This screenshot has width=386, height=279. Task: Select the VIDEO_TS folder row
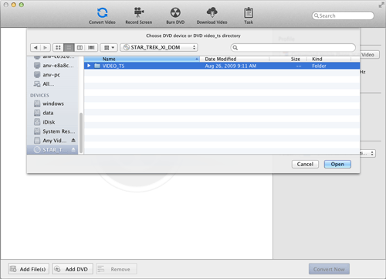(x=222, y=66)
